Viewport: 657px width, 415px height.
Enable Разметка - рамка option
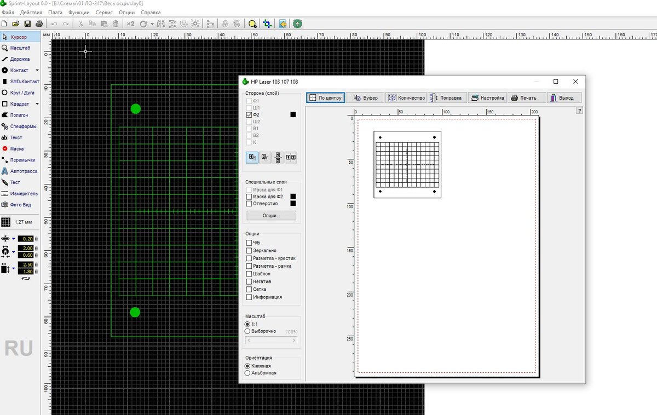[x=250, y=266]
